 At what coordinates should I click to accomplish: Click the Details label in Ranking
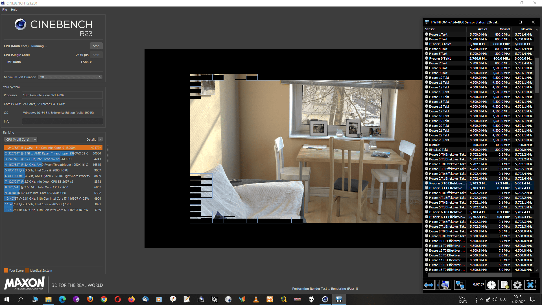pos(91,140)
